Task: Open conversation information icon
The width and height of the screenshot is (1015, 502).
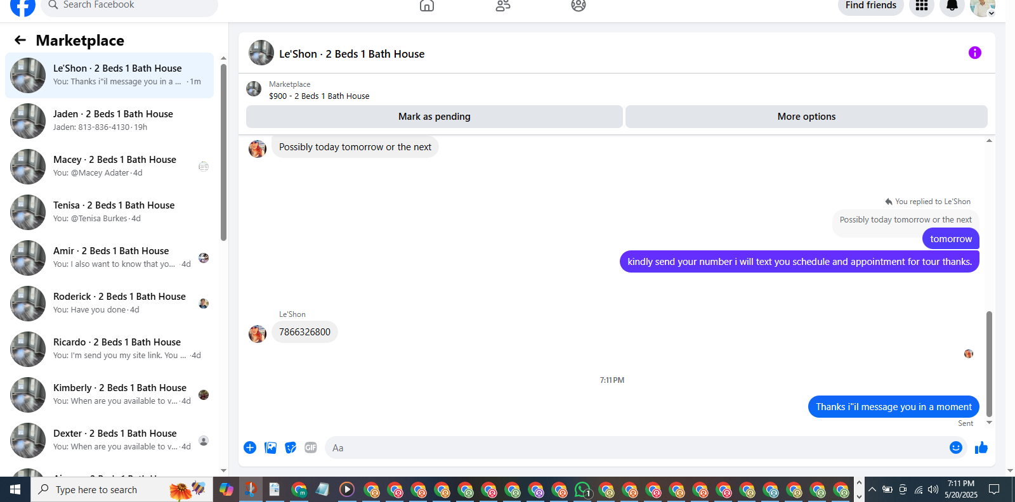Action: [x=975, y=53]
